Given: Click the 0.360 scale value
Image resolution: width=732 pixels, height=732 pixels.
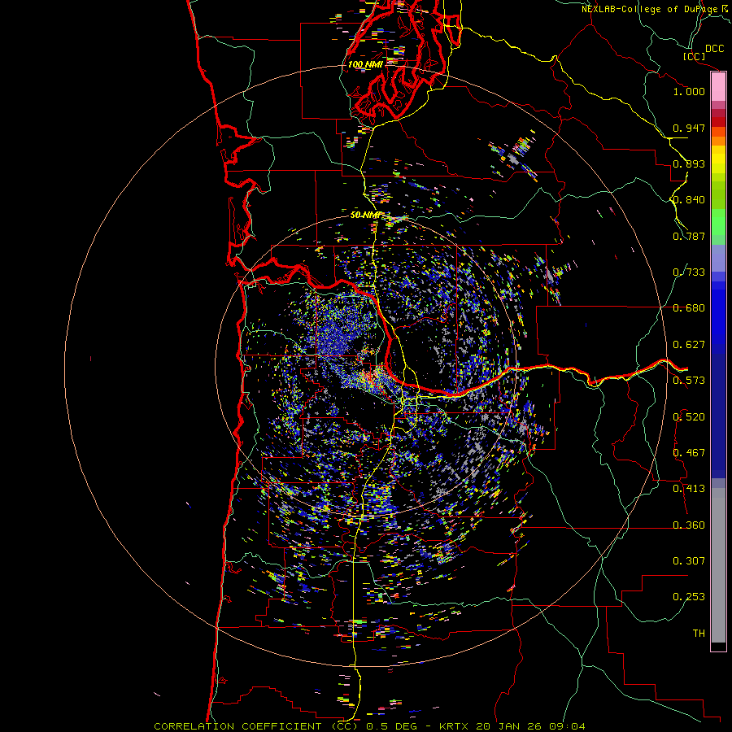Looking at the screenshot, I should [x=689, y=525].
